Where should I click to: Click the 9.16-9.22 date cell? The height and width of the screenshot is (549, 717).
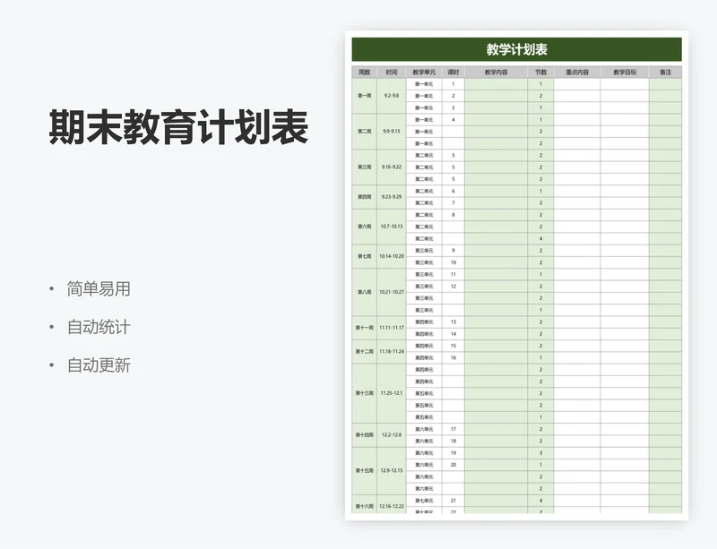[x=392, y=167]
